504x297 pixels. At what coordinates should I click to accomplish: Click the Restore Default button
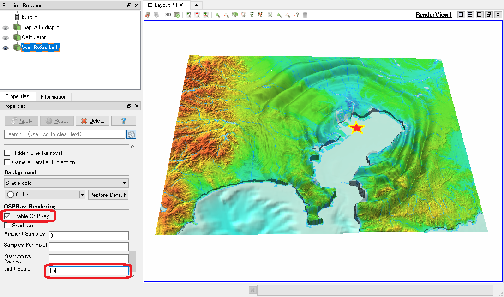(108, 195)
